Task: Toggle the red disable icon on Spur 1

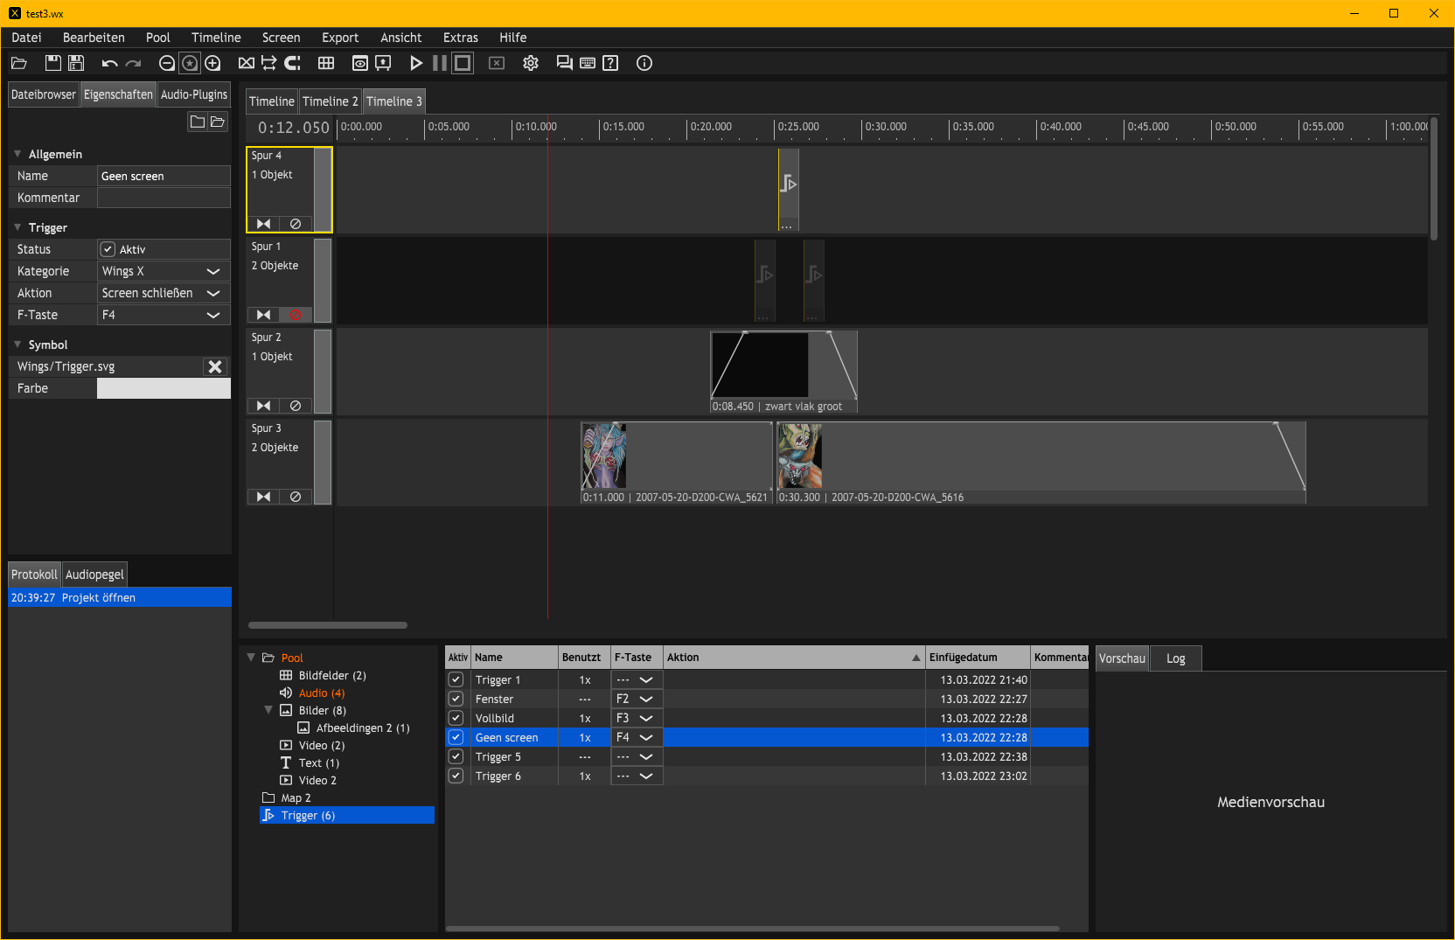Action: click(x=296, y=315)
